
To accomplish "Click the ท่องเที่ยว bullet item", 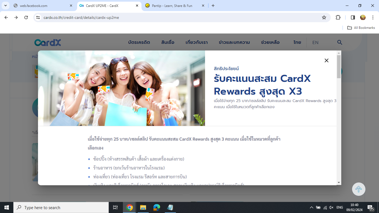I will pyautogui.click(x=140, y=177).
